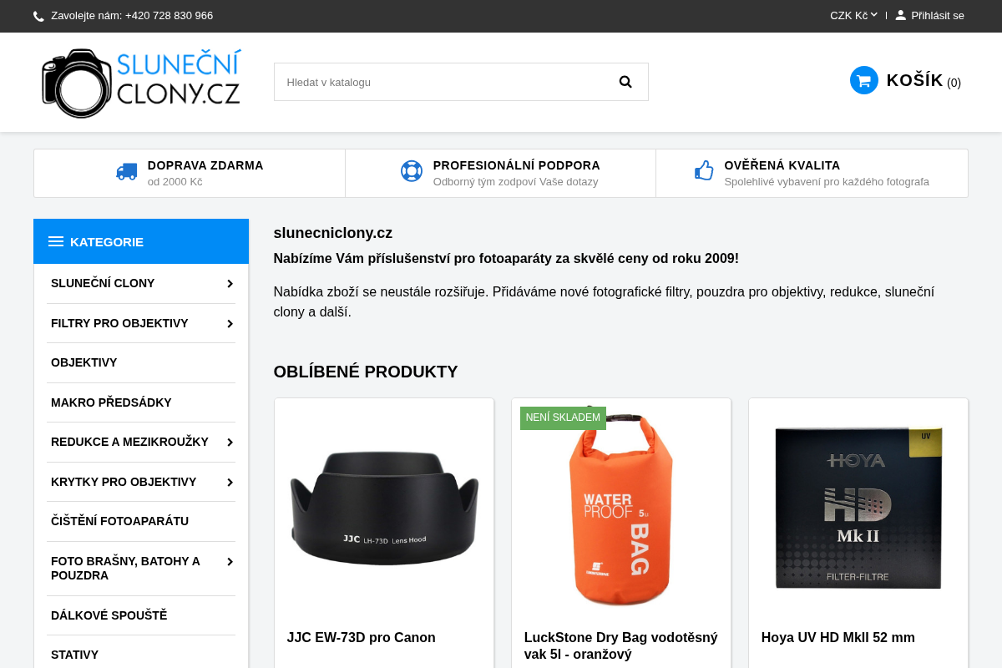The image size is (1002, 668).
Task: Click the Oblíbené produkty heading
Action: tap(366, 372)
